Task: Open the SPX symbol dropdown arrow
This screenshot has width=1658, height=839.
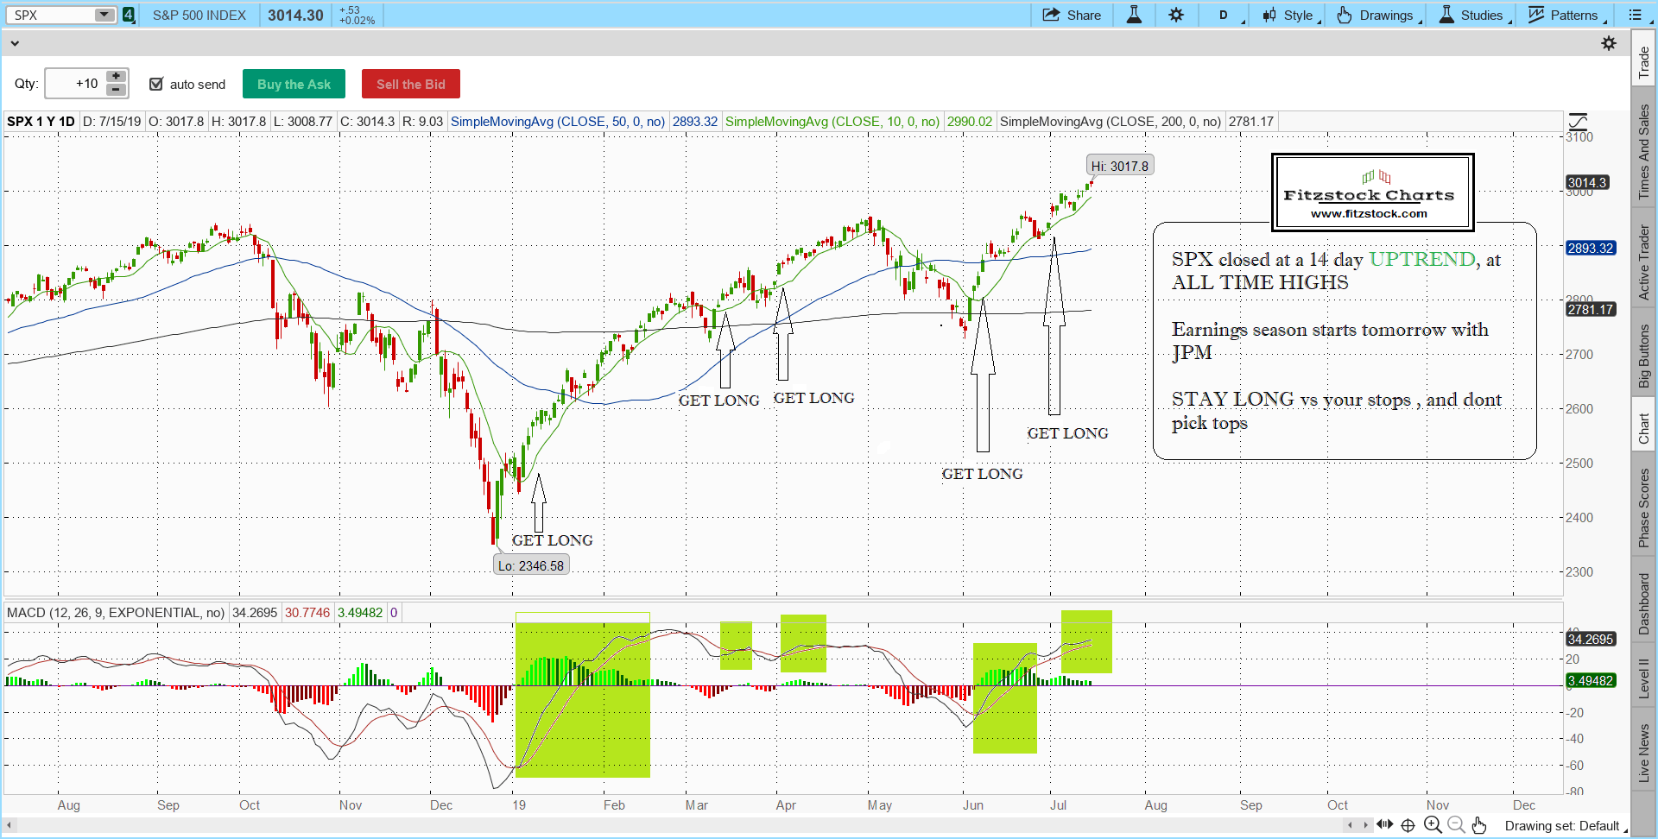Action: 104,15
